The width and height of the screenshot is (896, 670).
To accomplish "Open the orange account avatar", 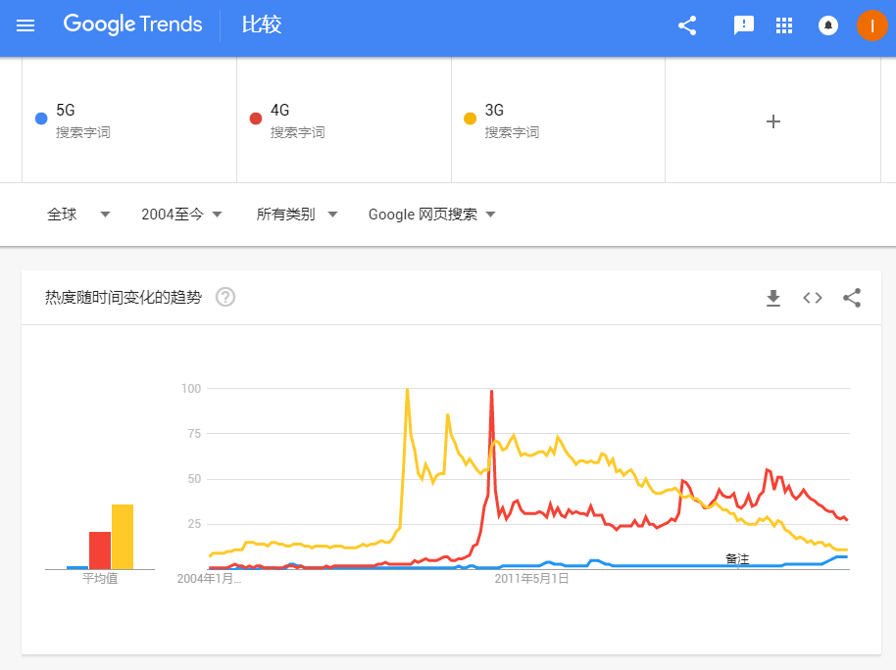I will coord(871,25).
